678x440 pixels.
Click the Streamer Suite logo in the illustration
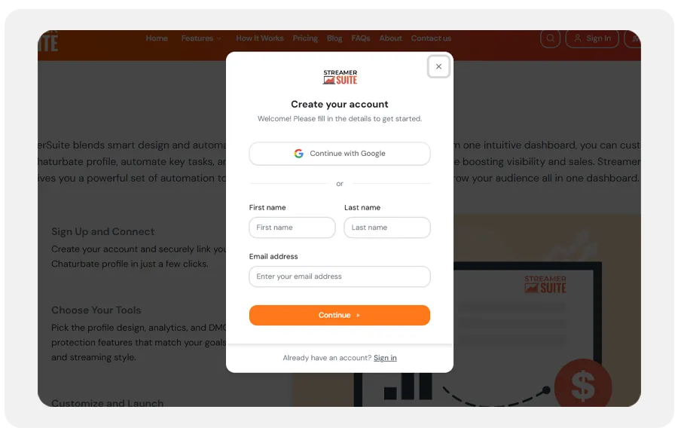click(545, 284)
